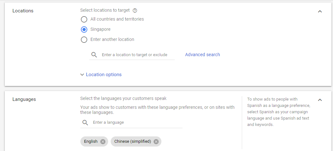The width and height of the screenshot is (333, 151).
Task: Click the Location options link text
Action: [x=104, y=75]
